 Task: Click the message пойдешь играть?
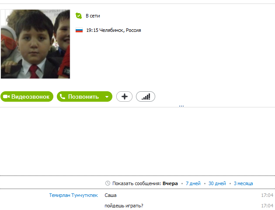(124, 206)
